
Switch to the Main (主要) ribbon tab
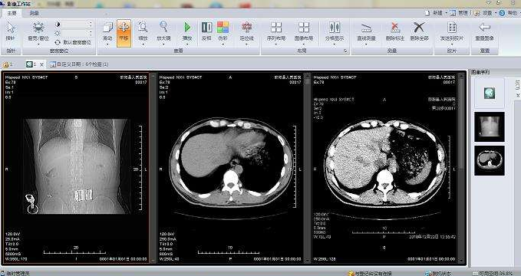point(12,13)
